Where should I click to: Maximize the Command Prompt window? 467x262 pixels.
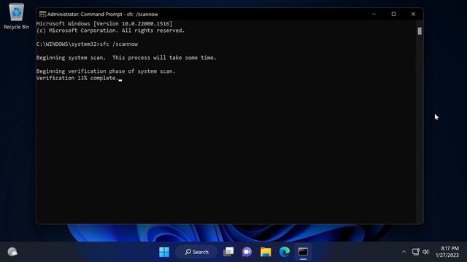tap(393, 14)
